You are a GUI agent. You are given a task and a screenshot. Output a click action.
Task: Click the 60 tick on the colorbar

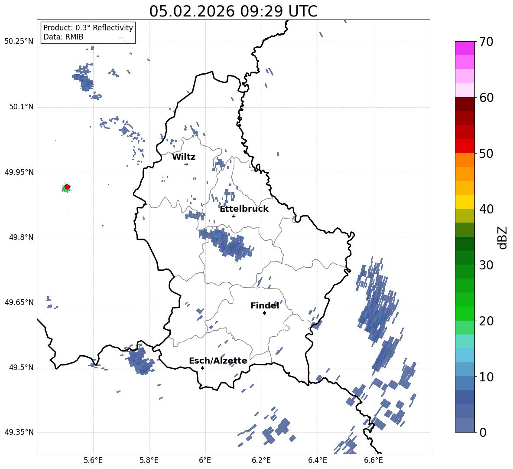(x=486, y=98)
